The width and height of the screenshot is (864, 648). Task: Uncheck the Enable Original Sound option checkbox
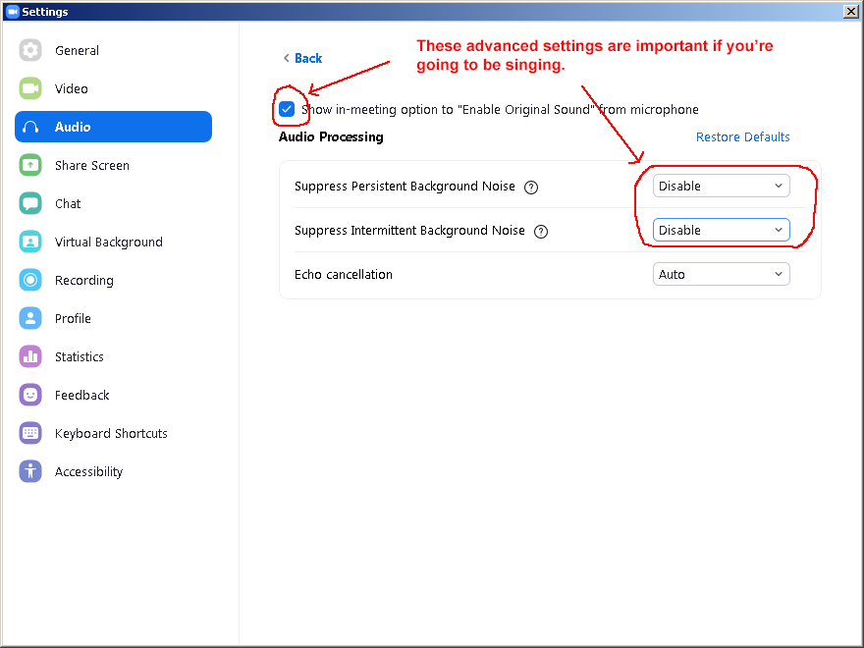click(287, 110)
